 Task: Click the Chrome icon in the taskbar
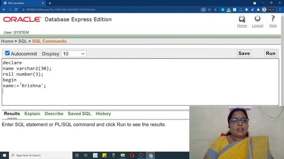[151, 155]
